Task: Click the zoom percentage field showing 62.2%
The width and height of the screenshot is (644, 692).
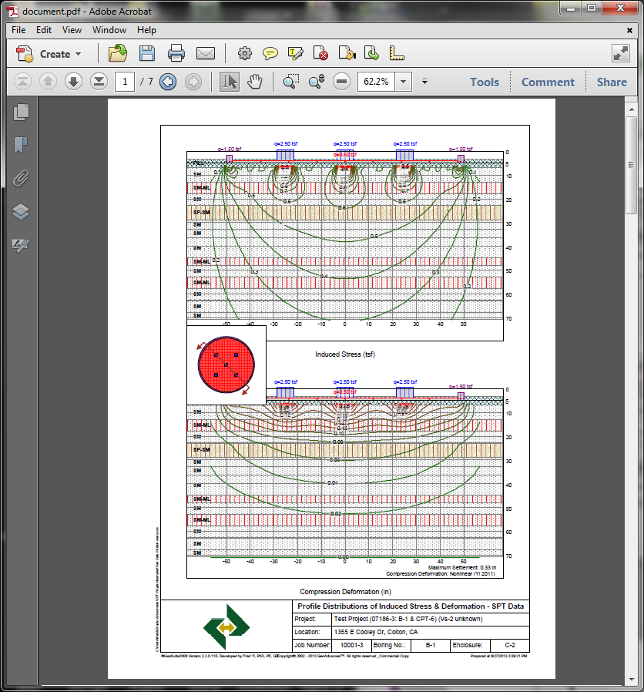Action: (x=376, y=82)
